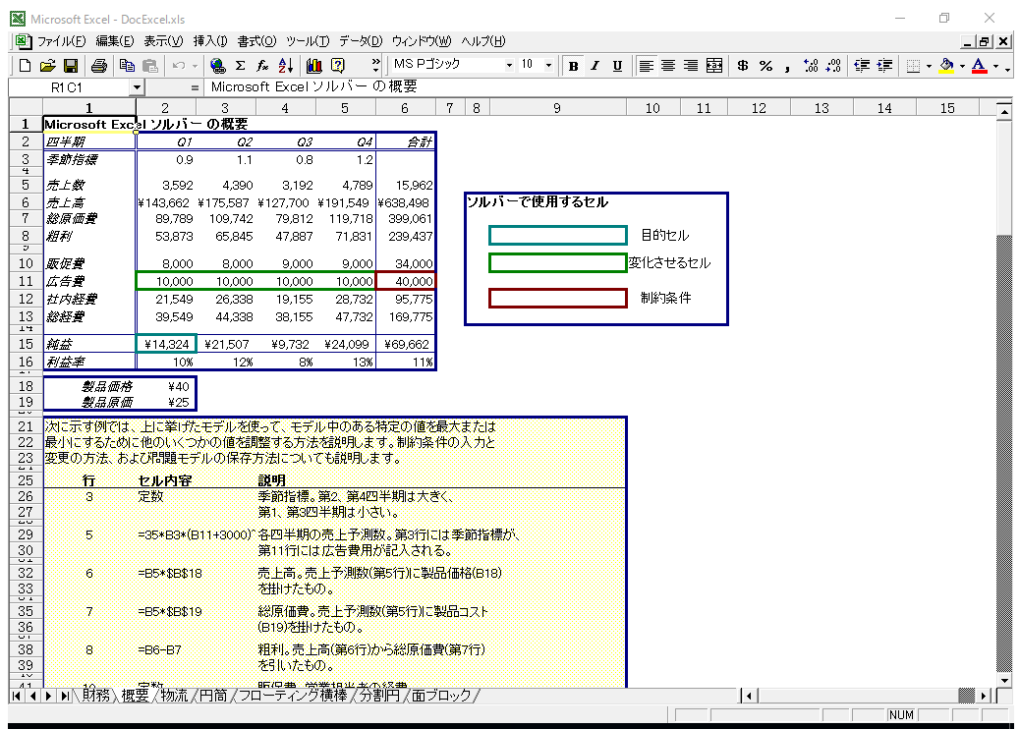The image size is (1020, 729).
Task: Apply the Fill Color paint bucket
Action: (946, 66)
